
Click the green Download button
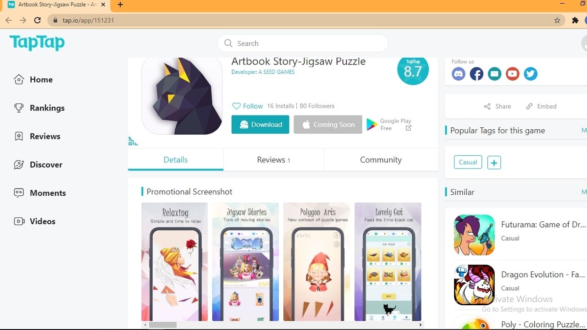(260, 125)
